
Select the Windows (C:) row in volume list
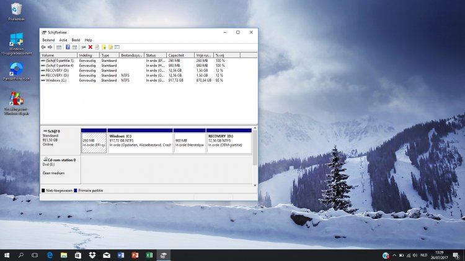click(56, 80)
